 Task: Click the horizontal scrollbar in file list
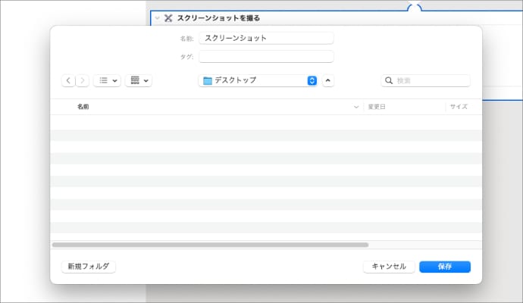[210, 245]
